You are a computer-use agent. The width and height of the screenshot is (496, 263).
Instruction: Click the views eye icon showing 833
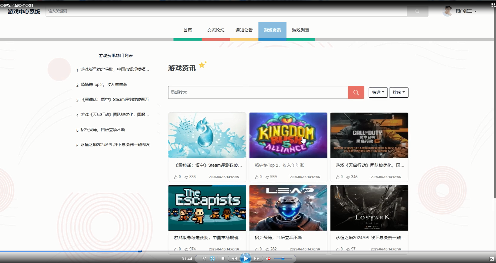186,177
